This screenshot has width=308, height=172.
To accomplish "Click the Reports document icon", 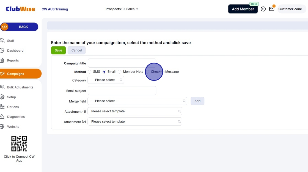I will (2, 60).
